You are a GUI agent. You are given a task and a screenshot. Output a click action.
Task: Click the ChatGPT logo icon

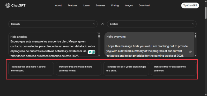click(x=8, y=5)
